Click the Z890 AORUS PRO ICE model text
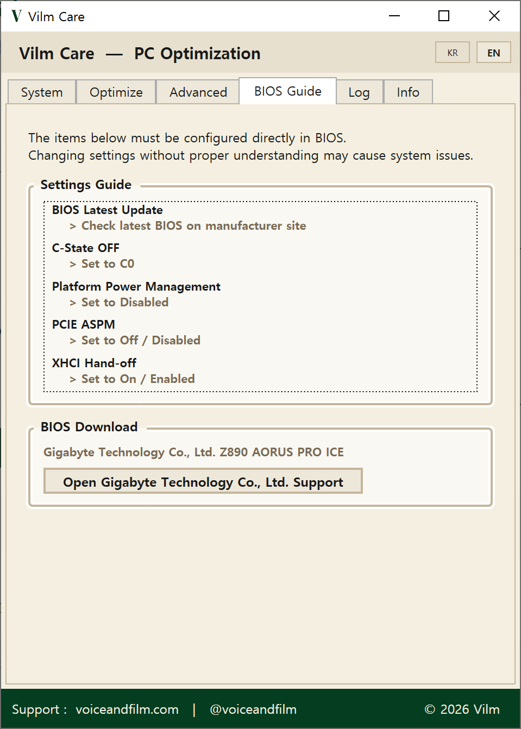 (x=193, y=452)
